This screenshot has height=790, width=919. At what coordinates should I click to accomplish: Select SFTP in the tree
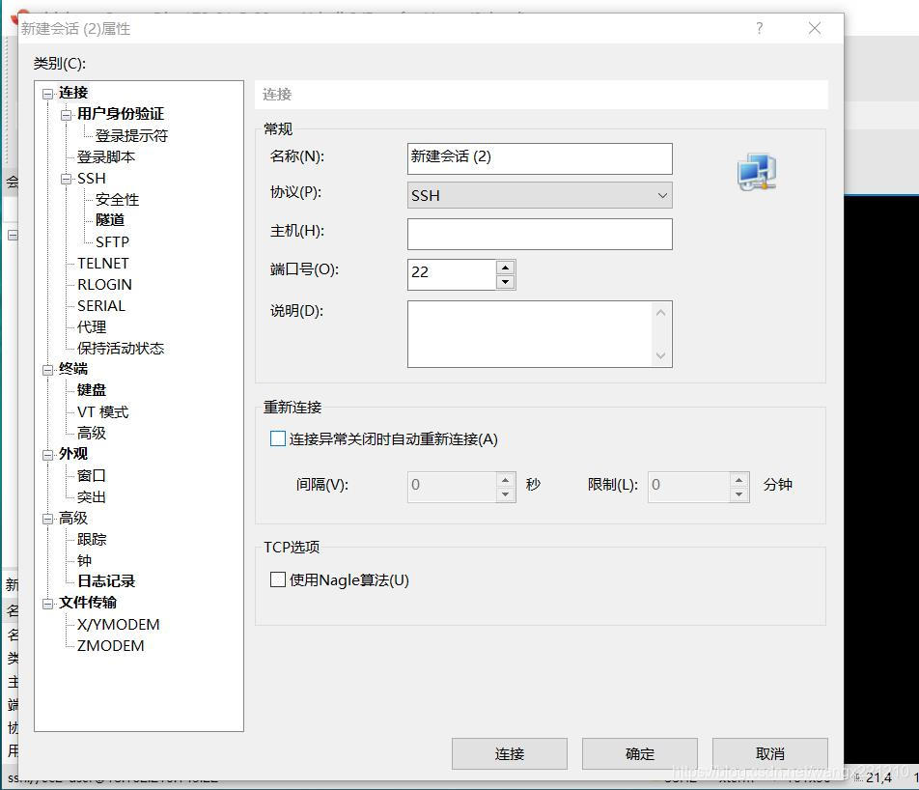pos(112,241)
